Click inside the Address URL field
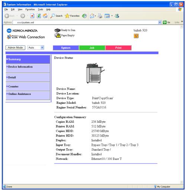The image size is (186, 191). pyautogui.click(x=85, y=22)
